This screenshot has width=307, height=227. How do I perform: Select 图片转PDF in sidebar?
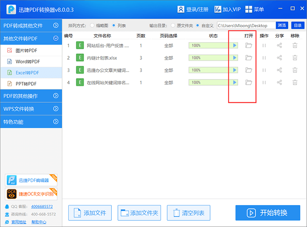(31, 50)
